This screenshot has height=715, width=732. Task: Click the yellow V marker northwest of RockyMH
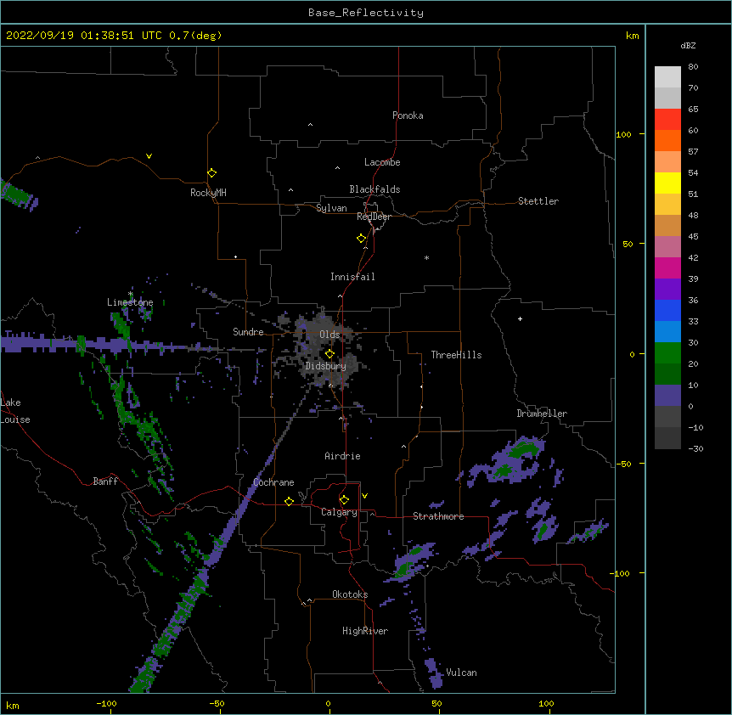point(149,156)
